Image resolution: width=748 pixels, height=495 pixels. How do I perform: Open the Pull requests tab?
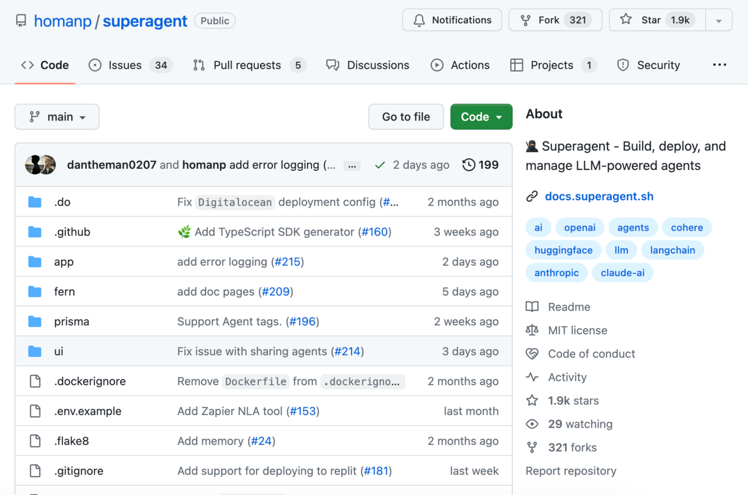click(x=249, y=65)
